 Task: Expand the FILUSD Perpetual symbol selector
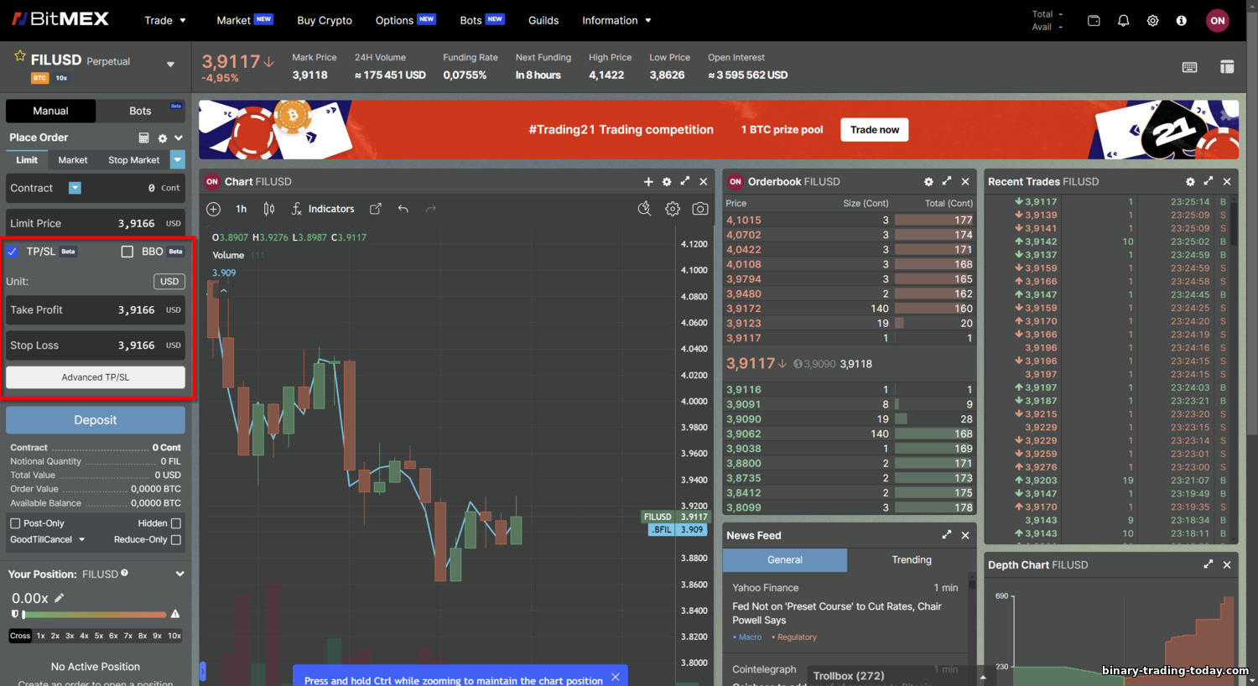170,65
